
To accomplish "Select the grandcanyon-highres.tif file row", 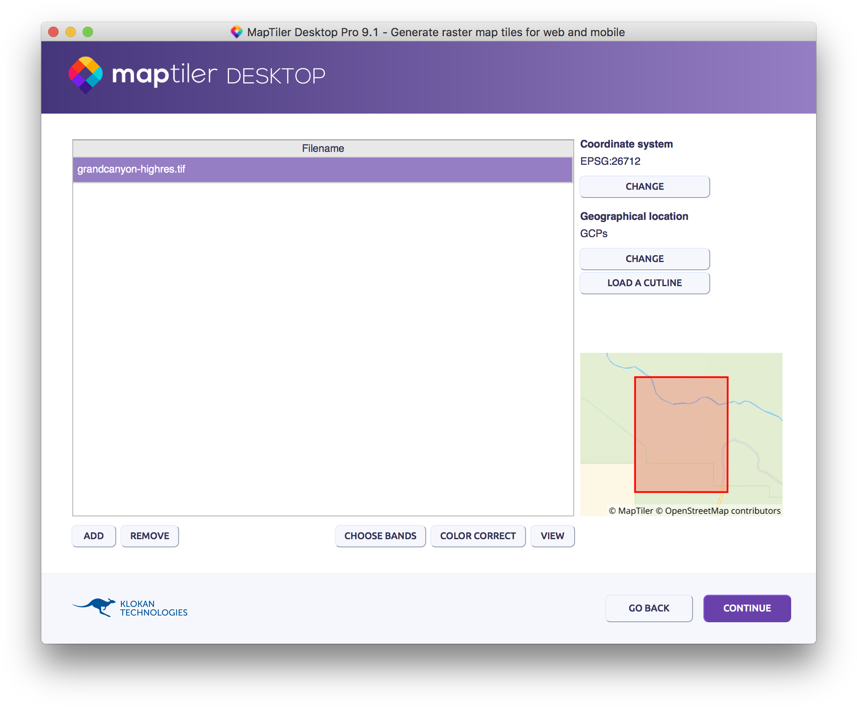I will coord(322,170).
